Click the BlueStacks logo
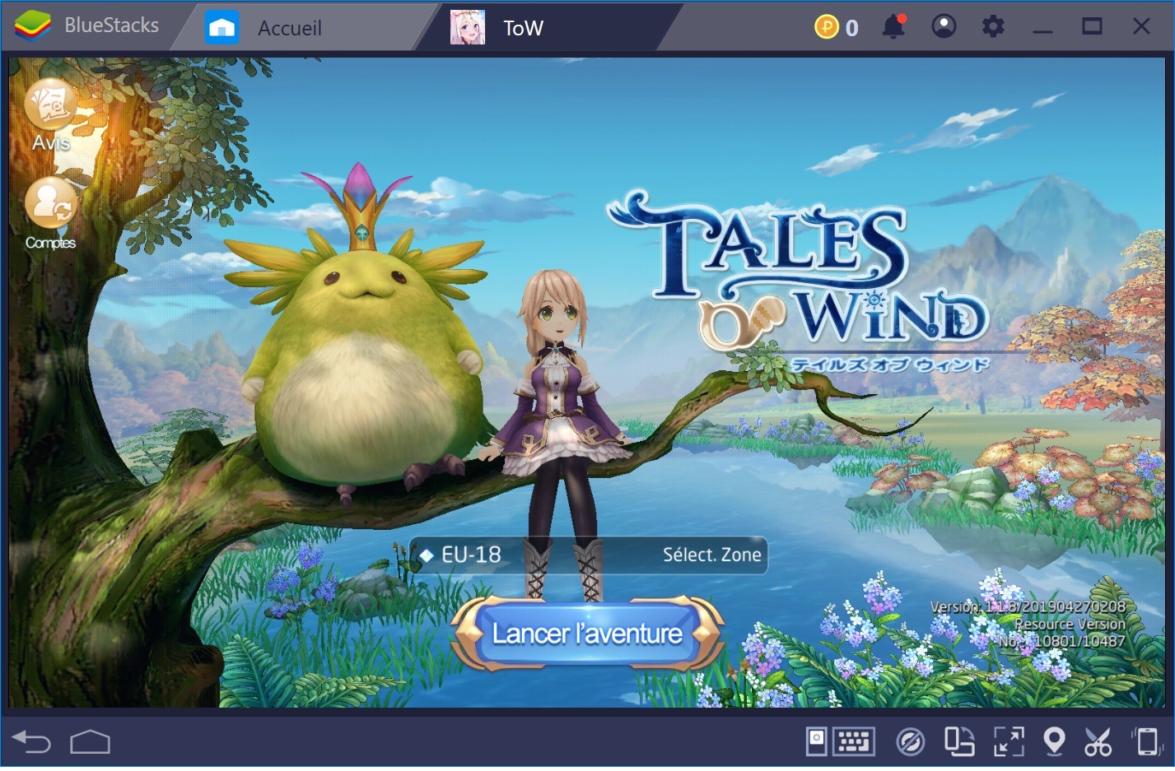This screenshot has width=1175, height=771. 31,26
